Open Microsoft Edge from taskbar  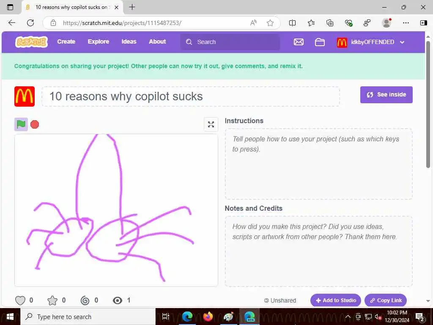point(187,317)
